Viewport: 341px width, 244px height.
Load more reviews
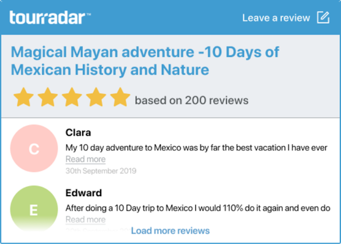tap(170, 231)
